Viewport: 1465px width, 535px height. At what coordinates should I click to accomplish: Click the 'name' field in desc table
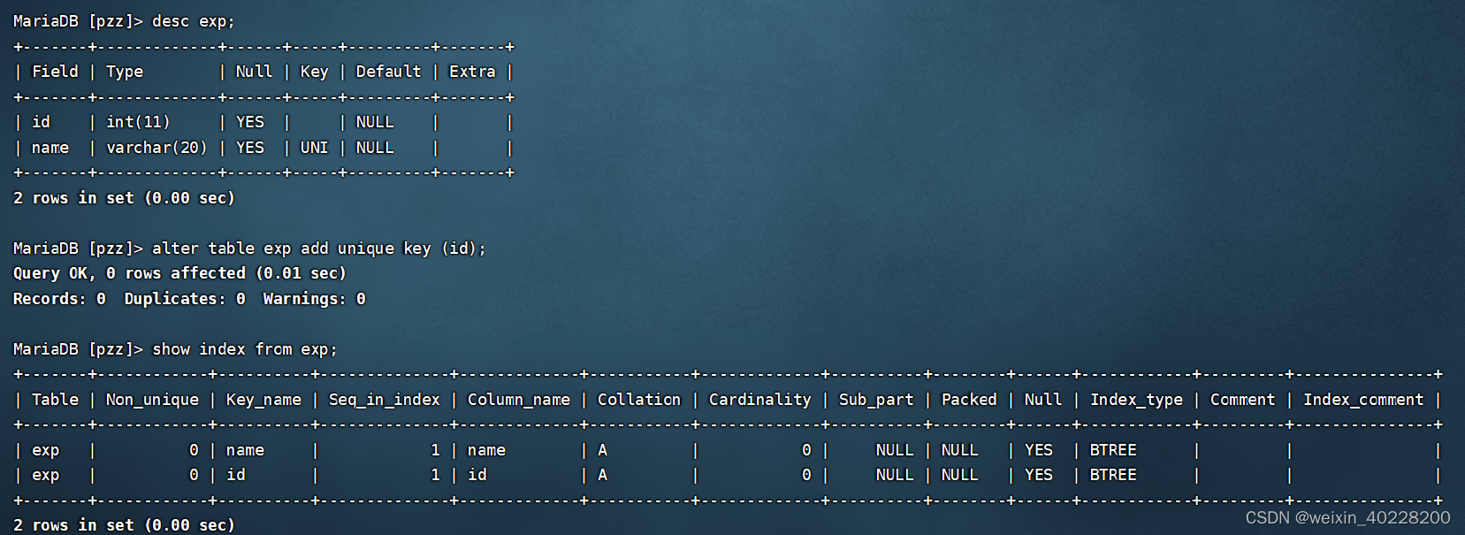50,148
